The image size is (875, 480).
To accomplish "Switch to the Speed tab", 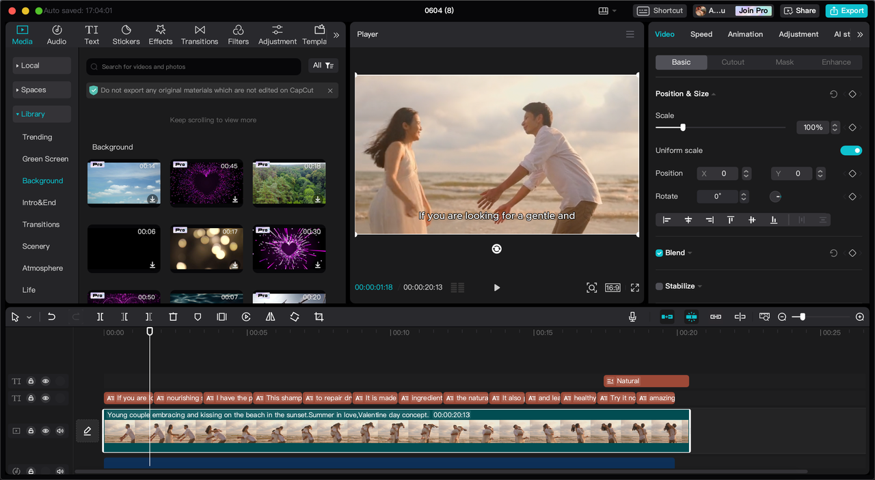I will click(701, 34).
